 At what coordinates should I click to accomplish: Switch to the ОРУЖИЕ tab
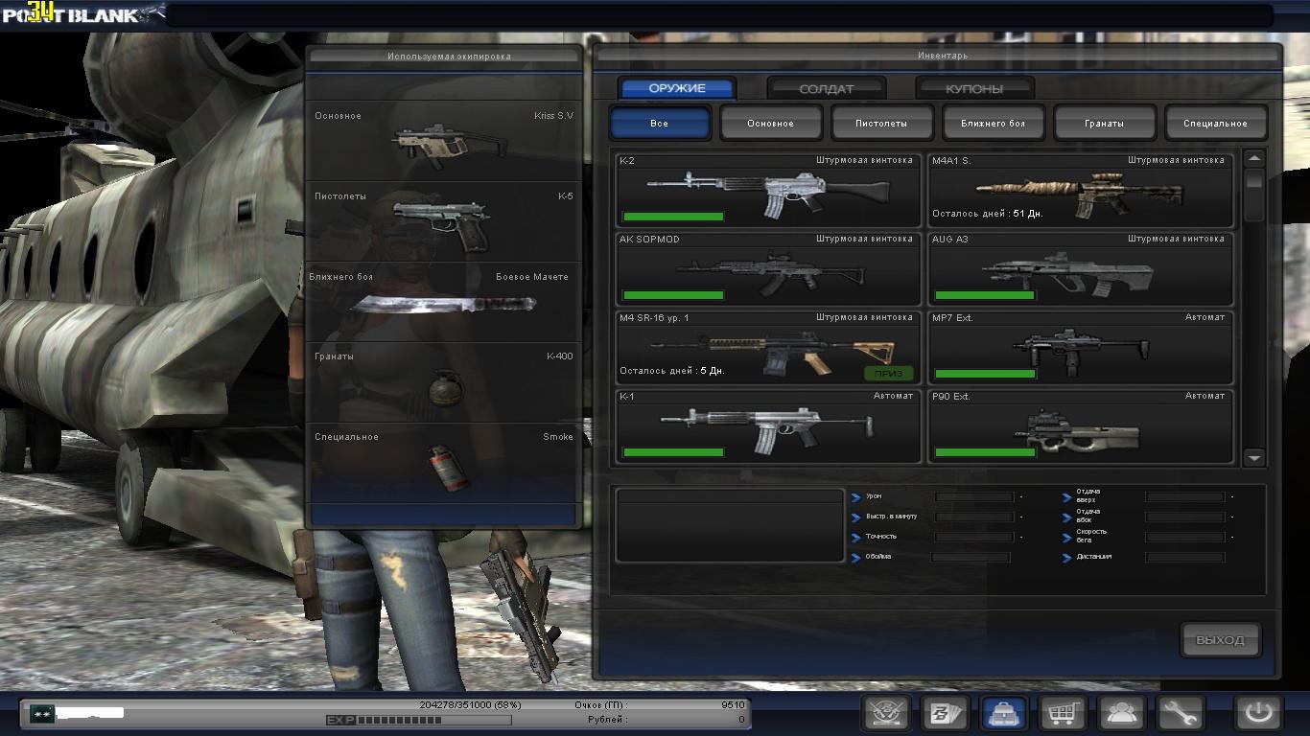pos(677,88)
